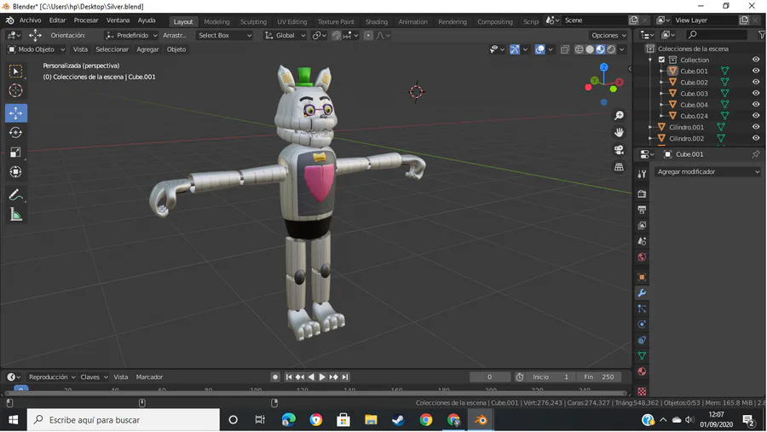Switch perspective/orthographic grid icon

pyautogui.click(x=619, y=167)
